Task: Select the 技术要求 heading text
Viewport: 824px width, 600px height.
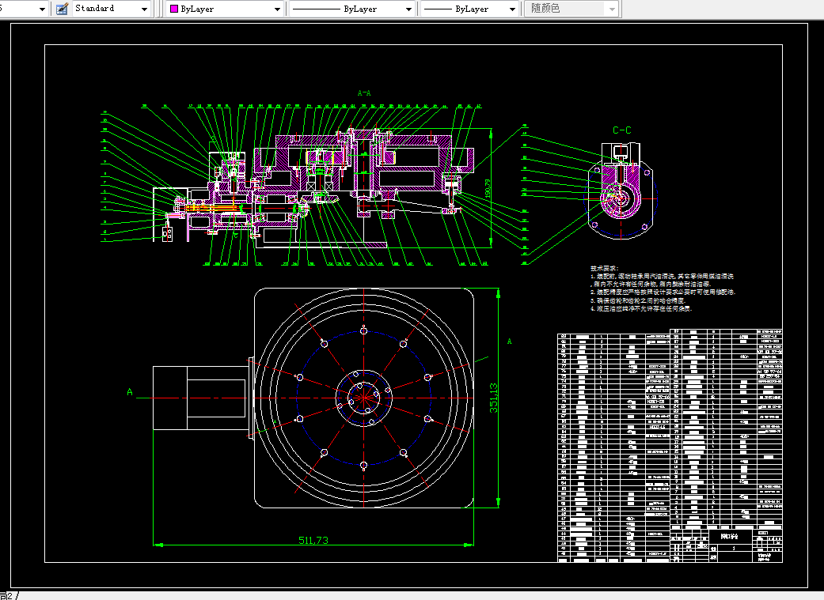Action: click(x=604, y=268)
